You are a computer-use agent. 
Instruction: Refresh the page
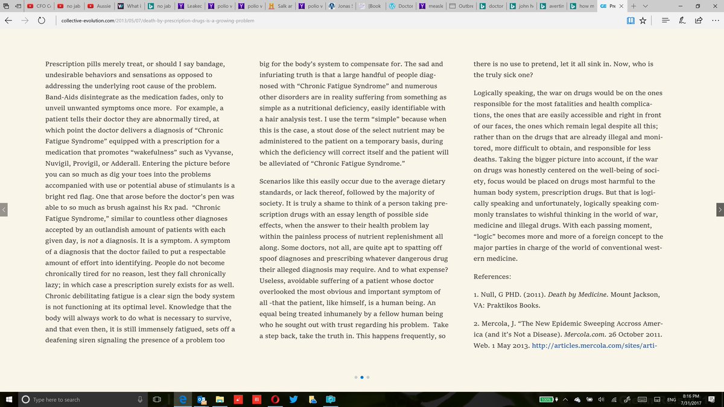(41, 20)
